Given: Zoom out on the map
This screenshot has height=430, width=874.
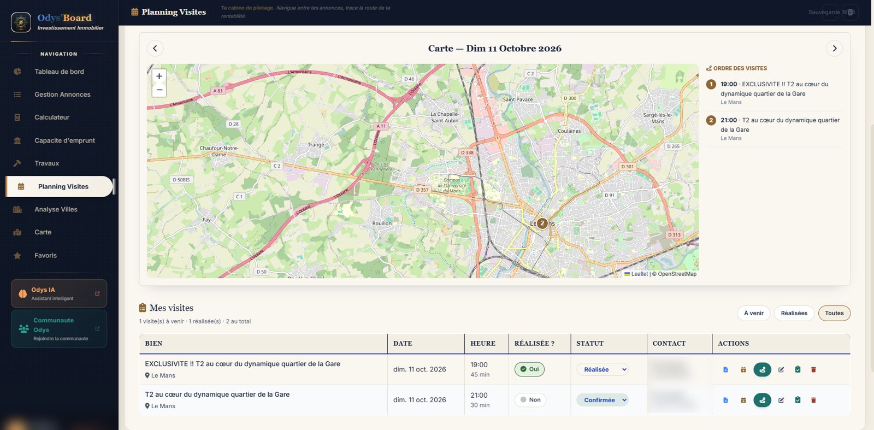Looking at the screenshot, I should tap(159, 90).
